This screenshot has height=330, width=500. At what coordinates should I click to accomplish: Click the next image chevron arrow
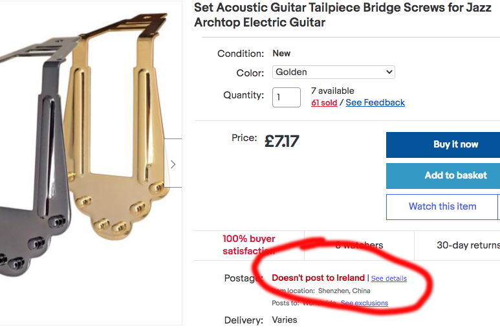[x=173, y=164]
